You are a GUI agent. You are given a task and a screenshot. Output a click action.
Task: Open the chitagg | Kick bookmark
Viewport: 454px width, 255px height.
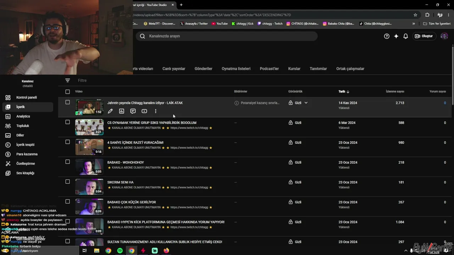point(242,24)
